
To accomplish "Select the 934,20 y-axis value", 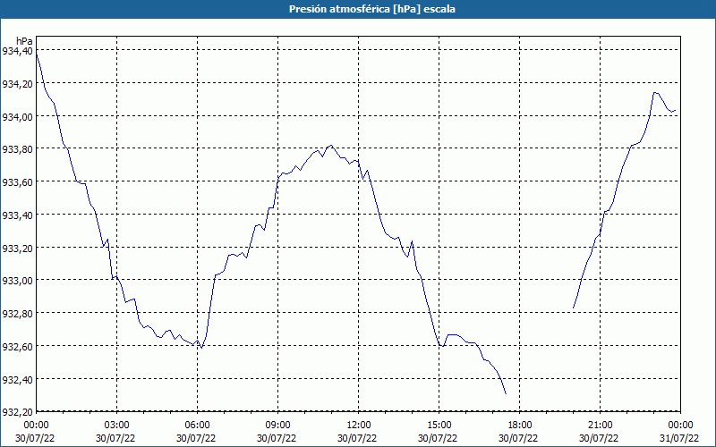I will click(18, 84).
